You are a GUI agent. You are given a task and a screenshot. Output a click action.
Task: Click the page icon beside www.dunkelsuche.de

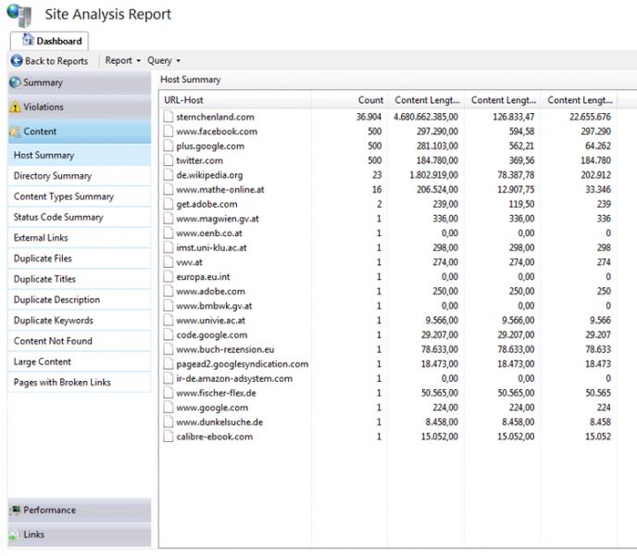(169, 422)
